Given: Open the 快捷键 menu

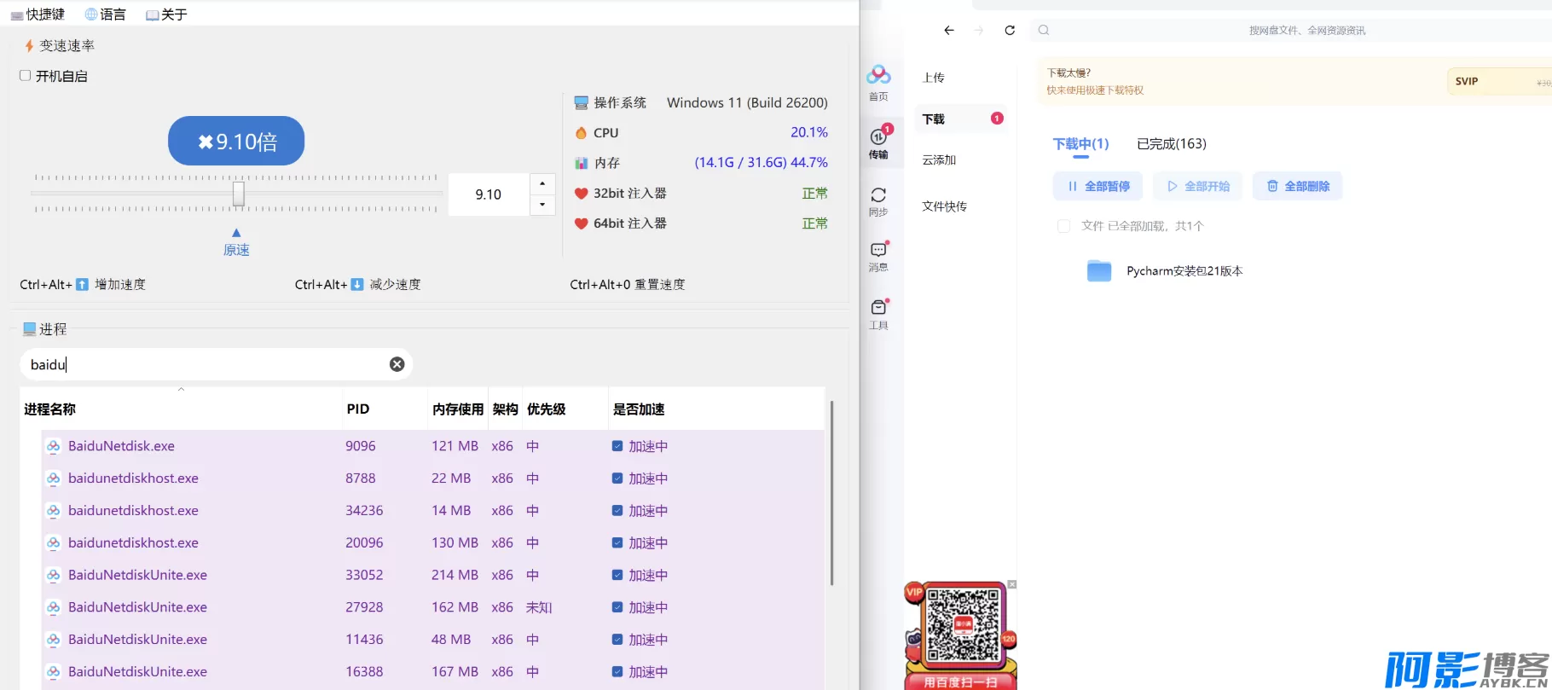Looking at the screenshot, I should click(38, 14).
